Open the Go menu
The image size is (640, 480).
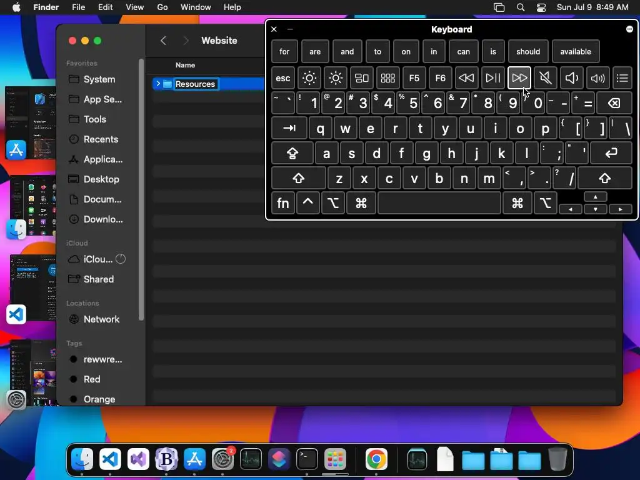(162, 7)
